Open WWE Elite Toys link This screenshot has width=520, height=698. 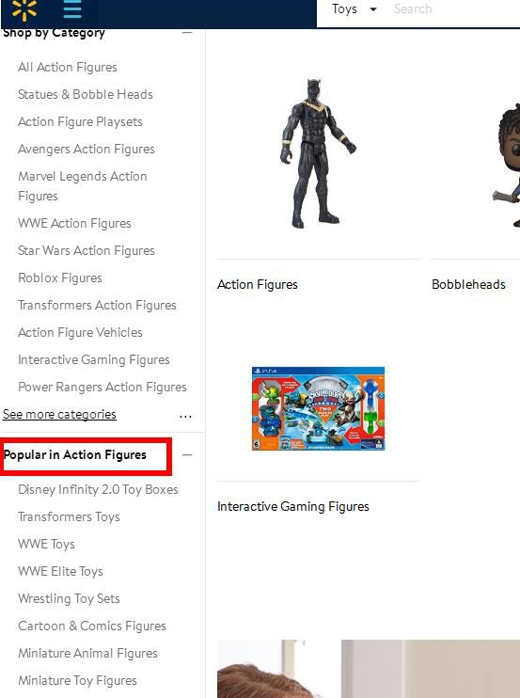point(60,572)
